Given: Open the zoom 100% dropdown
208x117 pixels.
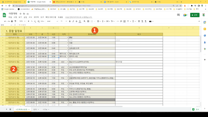Looking at the screenshot, I should [22, 21].
